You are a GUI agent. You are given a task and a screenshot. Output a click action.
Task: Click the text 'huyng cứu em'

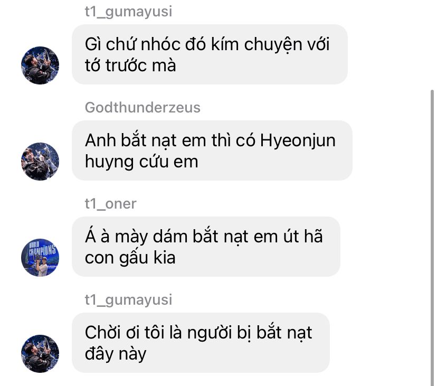click(141, 162)
